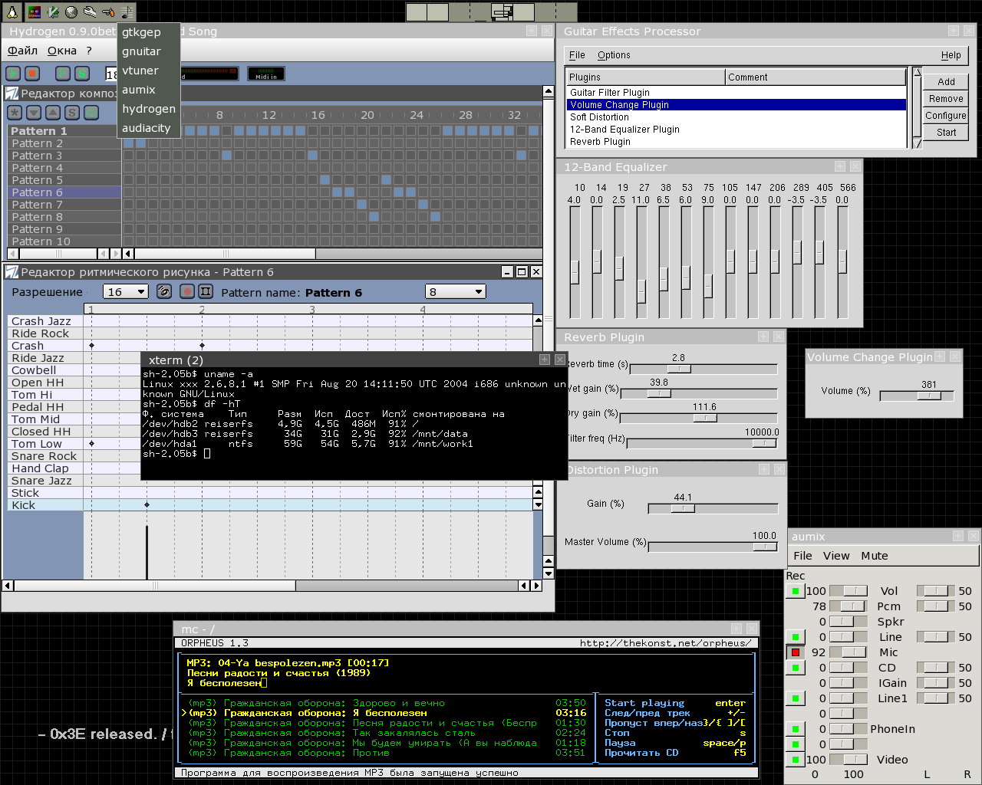Select Reverb Plugin in plugin list

[736, 142]
